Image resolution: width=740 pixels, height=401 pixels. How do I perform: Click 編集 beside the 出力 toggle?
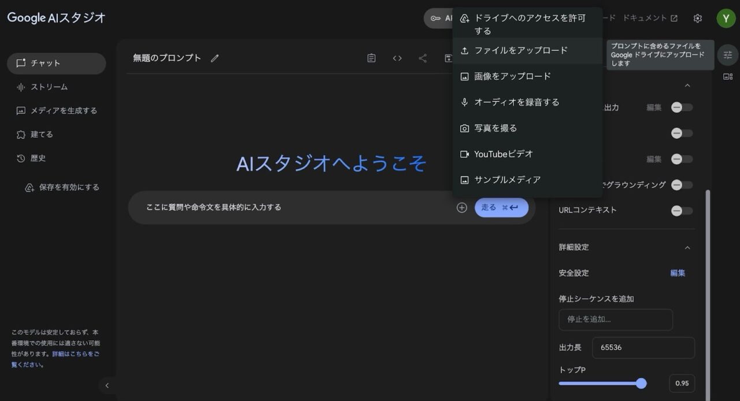(x=654, y=108)
